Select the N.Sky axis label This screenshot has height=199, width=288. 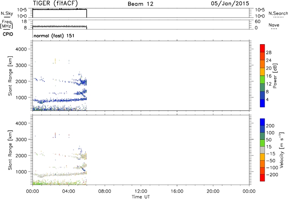(x=7, y=13)
